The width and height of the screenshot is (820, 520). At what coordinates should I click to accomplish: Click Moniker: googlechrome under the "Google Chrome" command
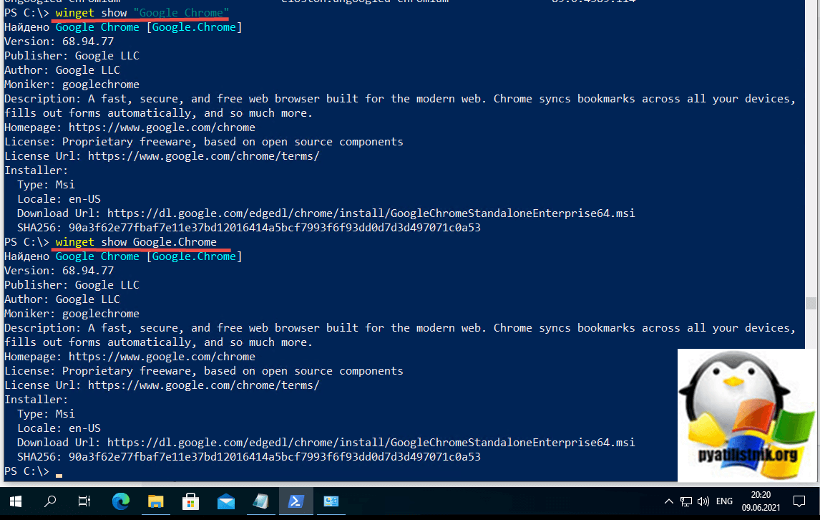72,85
